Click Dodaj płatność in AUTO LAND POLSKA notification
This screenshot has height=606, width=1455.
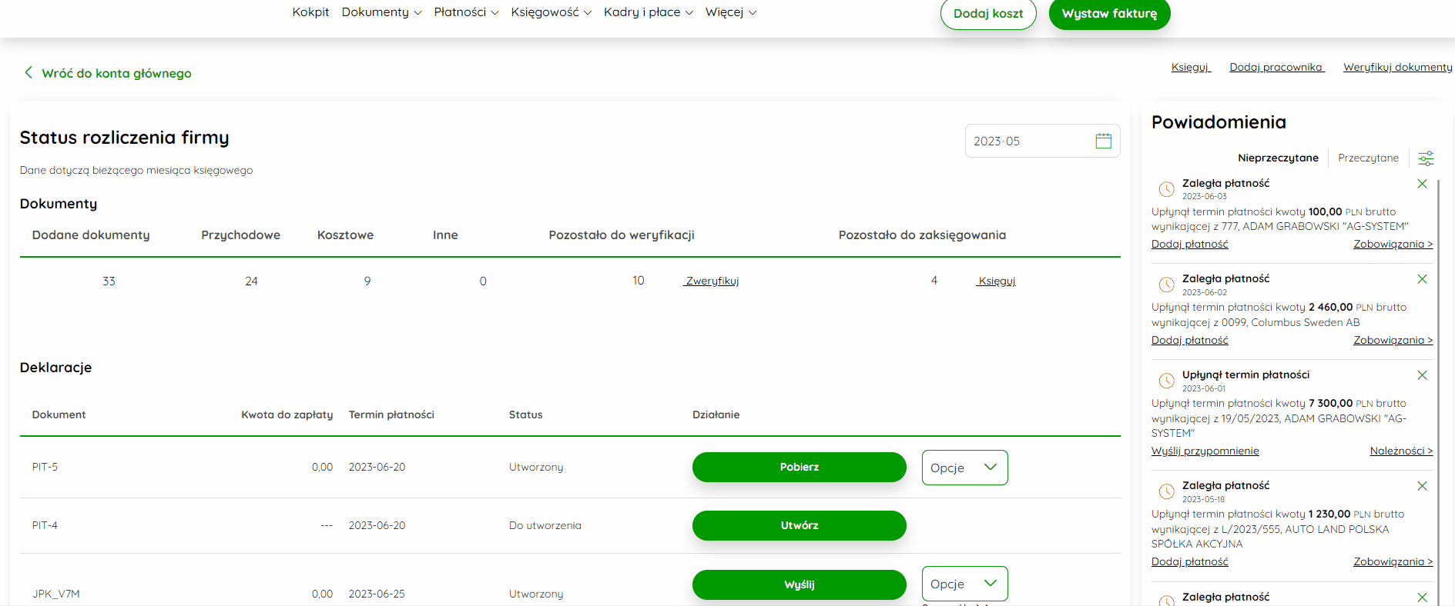tap(1189, 561)
